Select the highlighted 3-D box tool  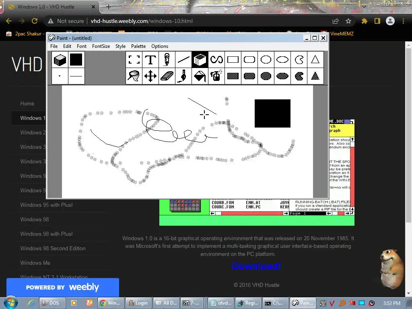tap(200, 60)
